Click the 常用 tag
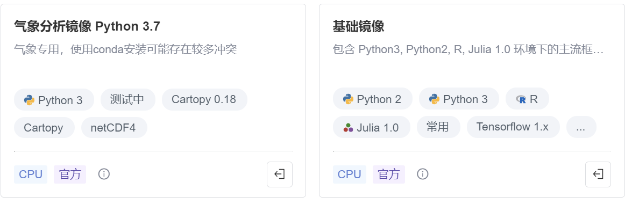This screenshot has height=204, width=632. coord(438,127)
